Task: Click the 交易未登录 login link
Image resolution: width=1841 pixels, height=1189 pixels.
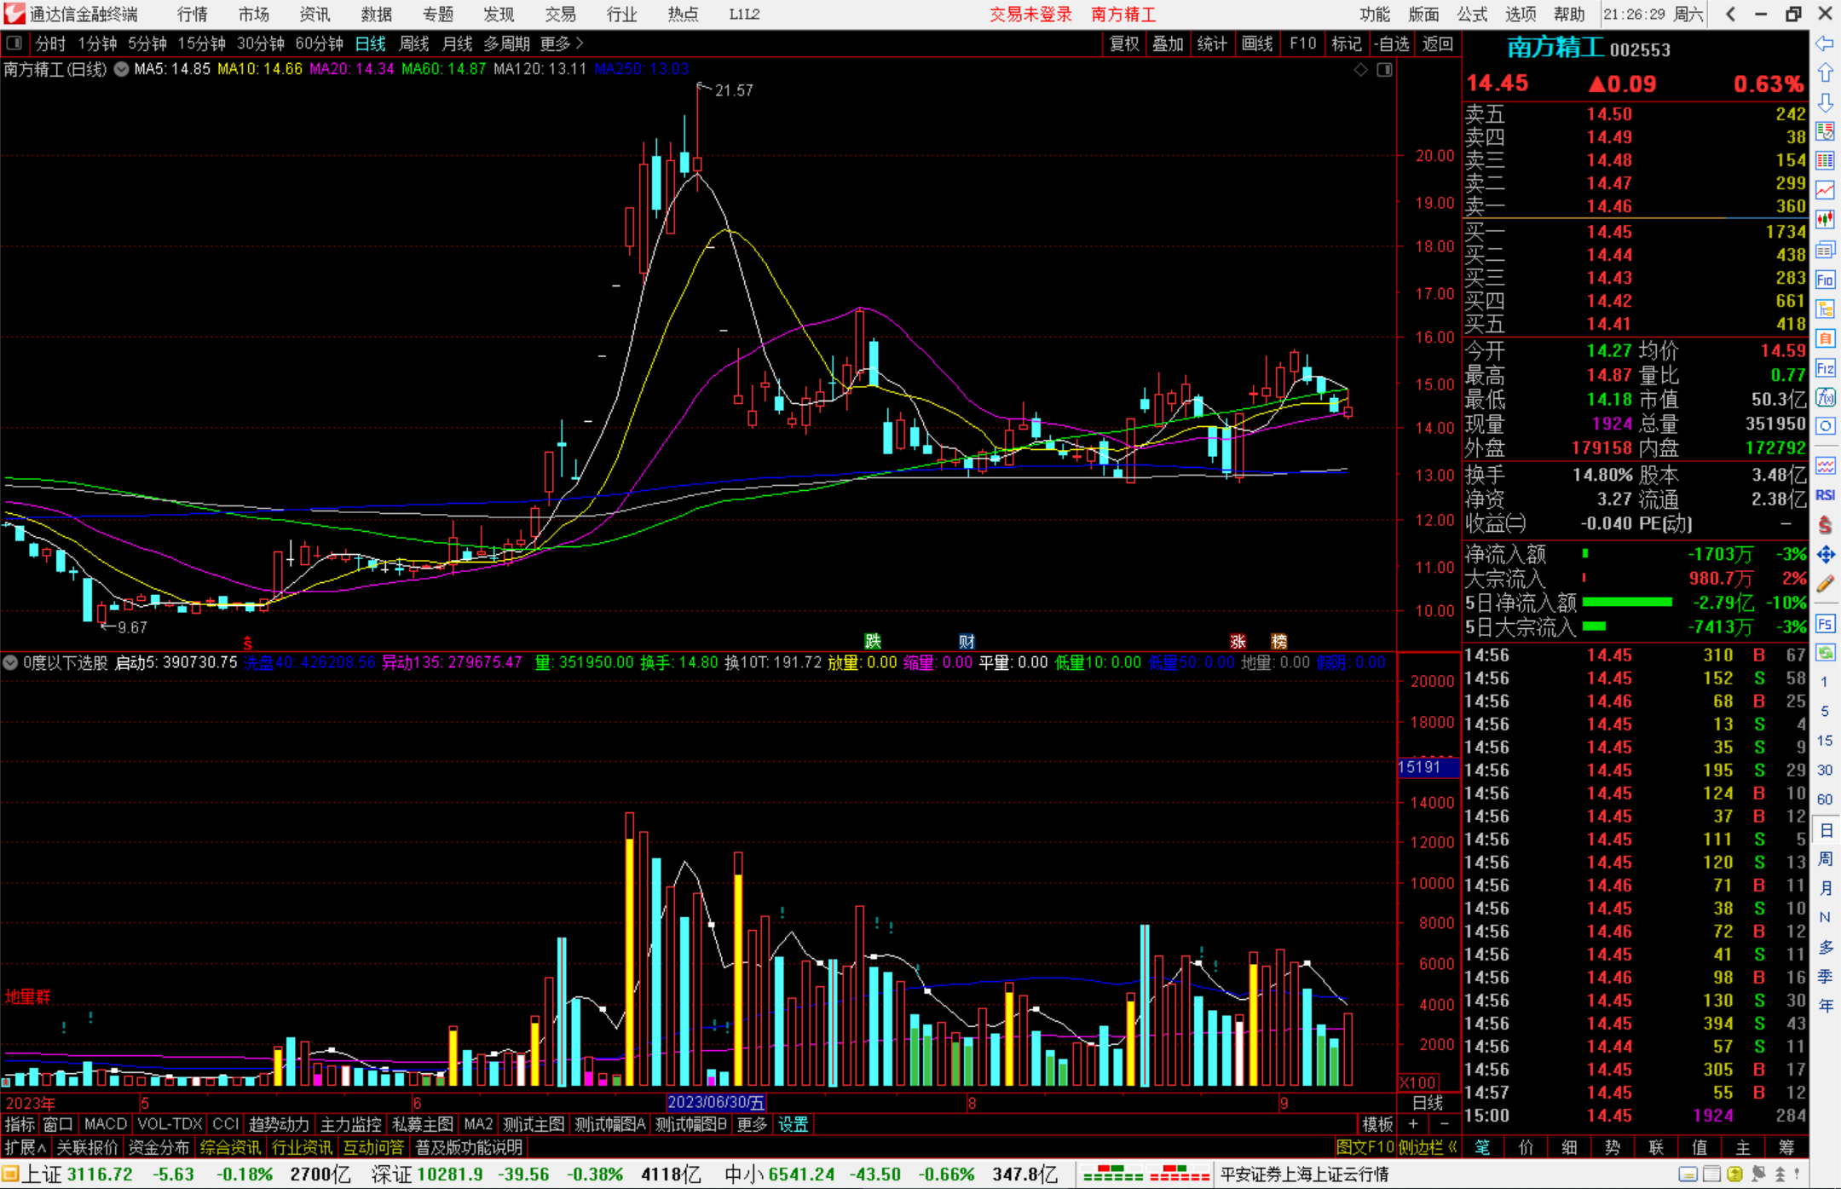Action: coord(1030,14)
